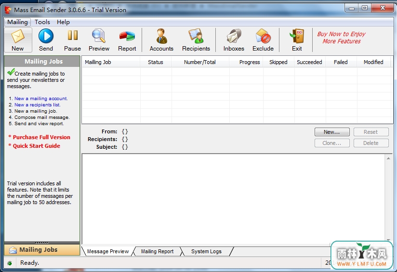Image resolution: width=397 pixels, height=272 pixels.
Task: Click the Recipients: field label
Action: click(x=103, y=139)
